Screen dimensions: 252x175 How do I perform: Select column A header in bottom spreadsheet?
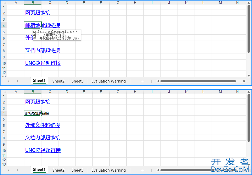tap(16, 92)
